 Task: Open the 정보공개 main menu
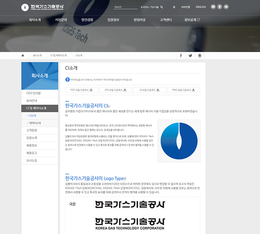190,20
